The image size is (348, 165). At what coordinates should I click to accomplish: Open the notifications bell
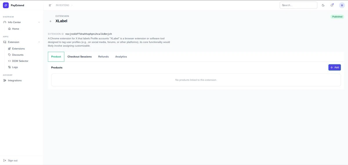coord(332,5)
